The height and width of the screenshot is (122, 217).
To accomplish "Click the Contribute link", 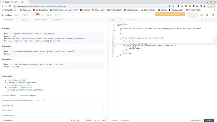I will click(x=125, y=121).
